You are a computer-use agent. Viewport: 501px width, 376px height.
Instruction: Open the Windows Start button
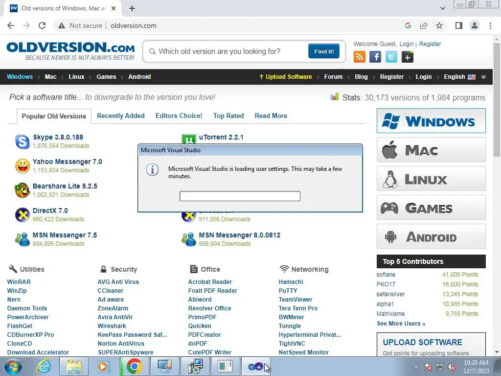tap(13, 366)
